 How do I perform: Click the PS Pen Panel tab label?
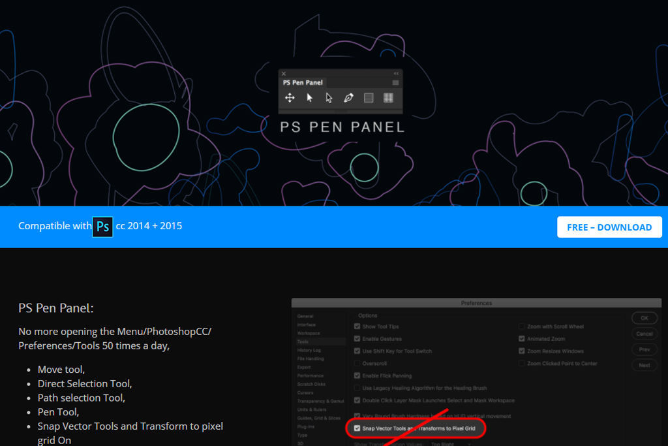point(303,82)
